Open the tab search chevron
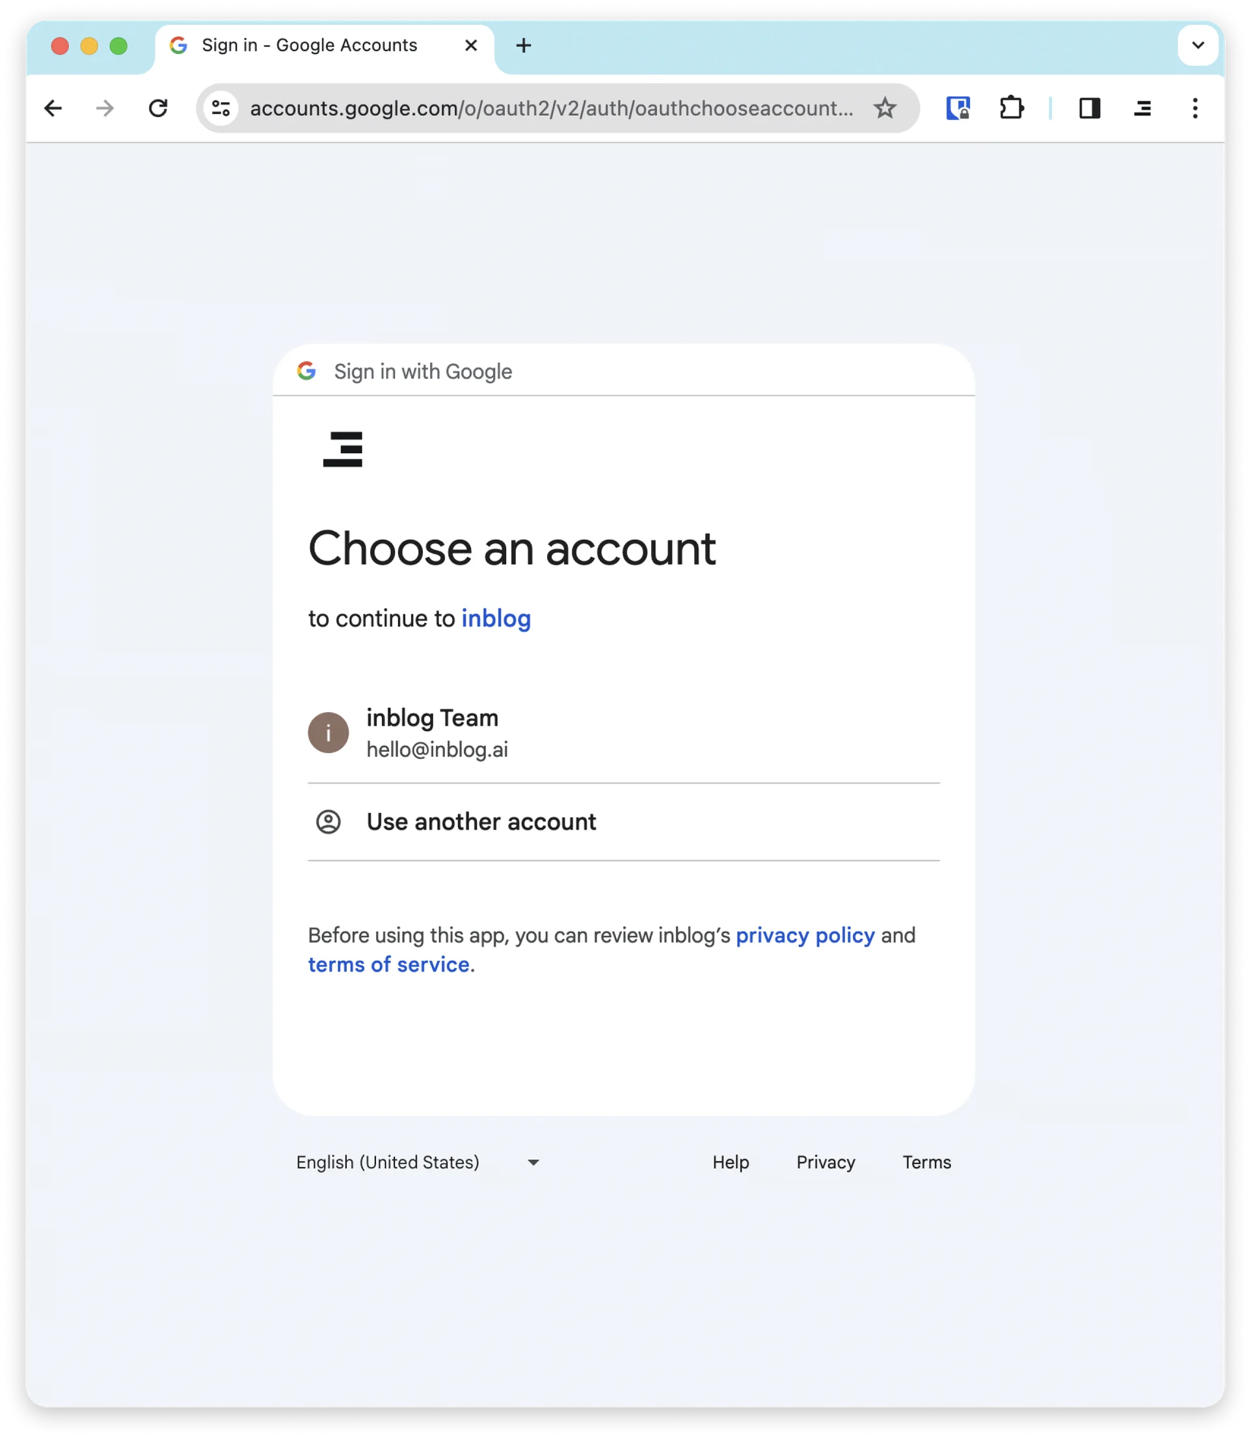 (1198, 46)
